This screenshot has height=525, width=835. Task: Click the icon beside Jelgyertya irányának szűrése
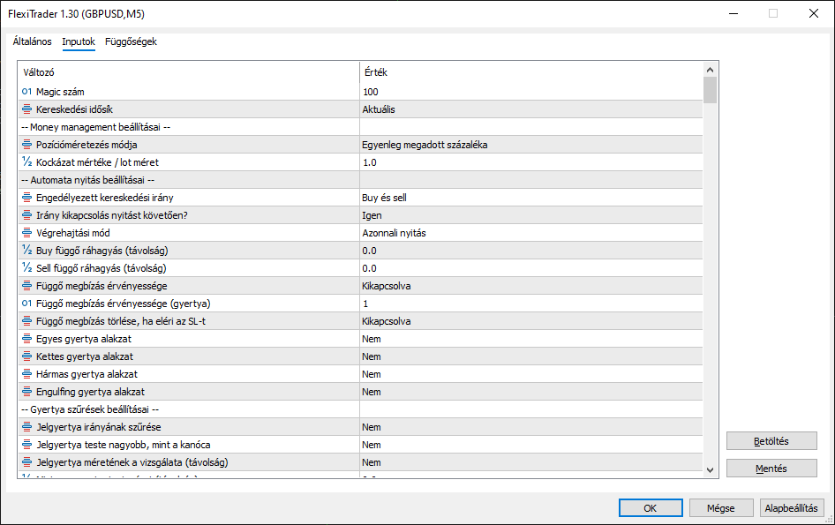pos(26,426)
